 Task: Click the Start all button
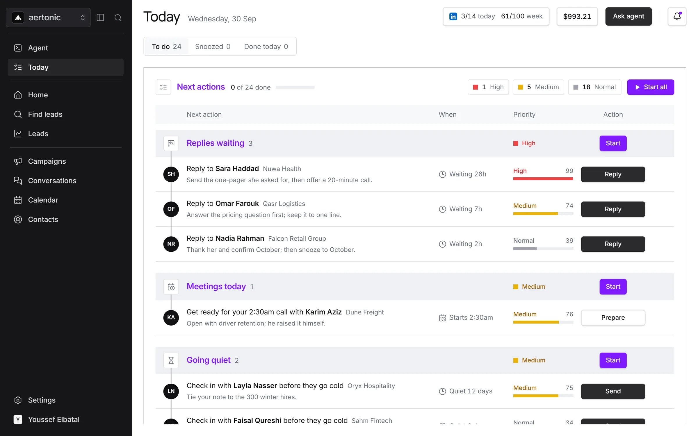[x=650, y=87]
